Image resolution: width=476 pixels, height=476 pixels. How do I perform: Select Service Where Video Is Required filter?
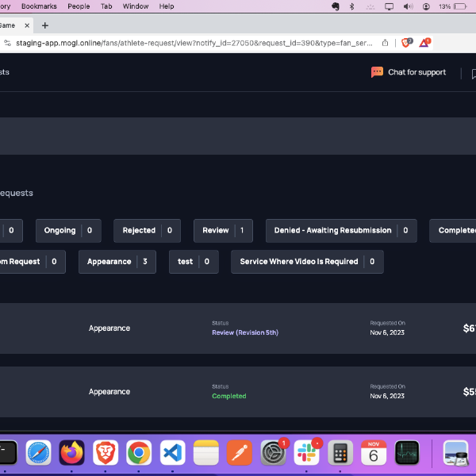point(307,262)
